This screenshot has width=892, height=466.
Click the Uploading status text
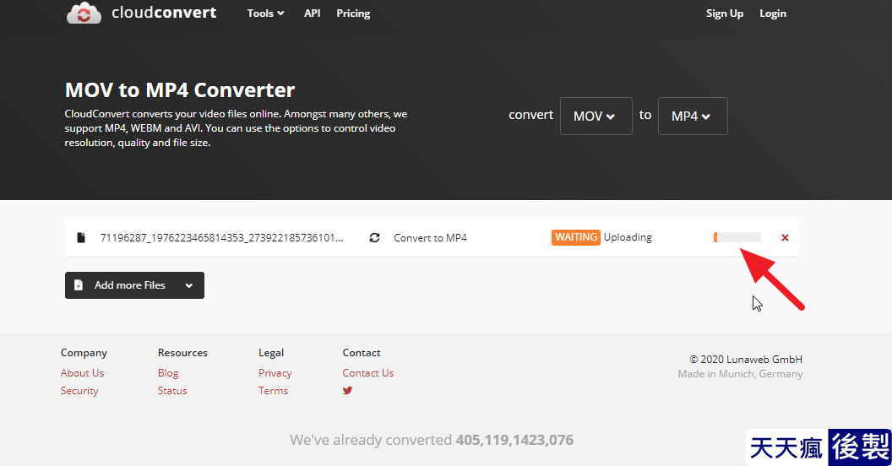(628, 237)
